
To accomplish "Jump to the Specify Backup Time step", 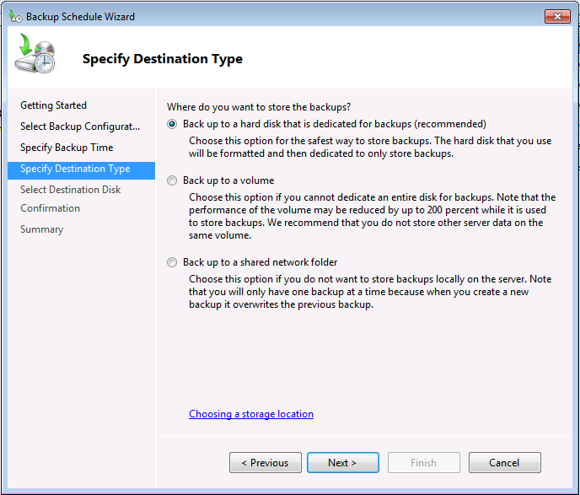I will (67, 148).
